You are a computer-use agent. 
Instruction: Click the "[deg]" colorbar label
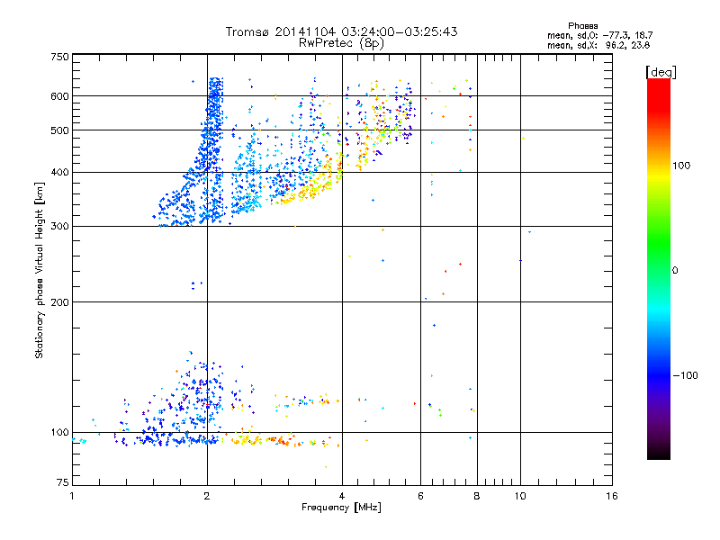coord(661,72)
